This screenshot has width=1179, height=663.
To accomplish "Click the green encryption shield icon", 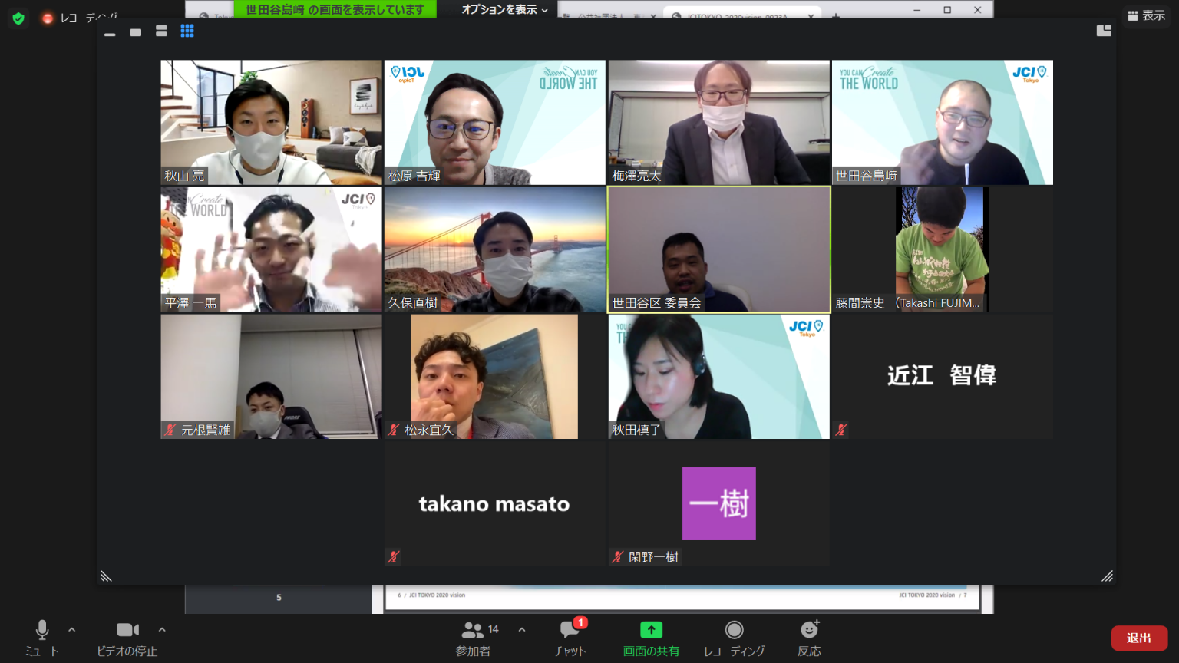I will (18, 18).
